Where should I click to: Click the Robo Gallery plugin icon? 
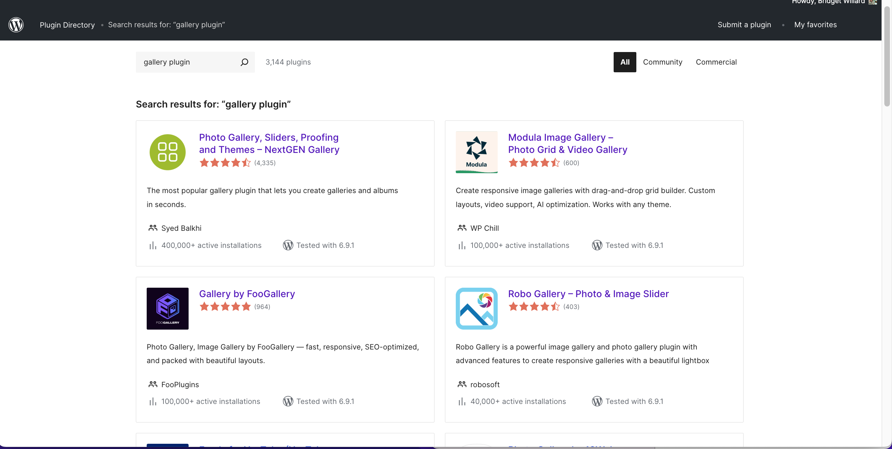point(476,308)
